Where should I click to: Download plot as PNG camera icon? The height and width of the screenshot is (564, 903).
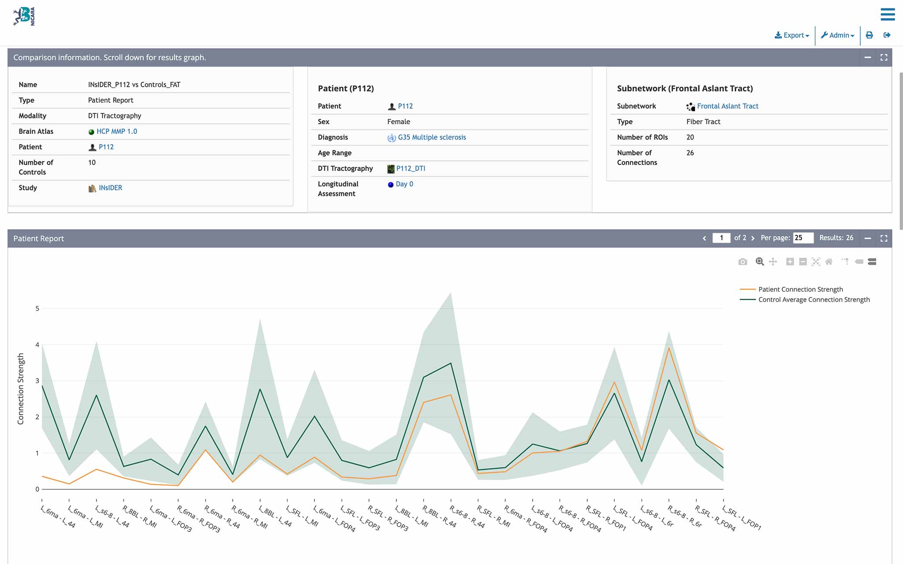(x=743, y=262)
